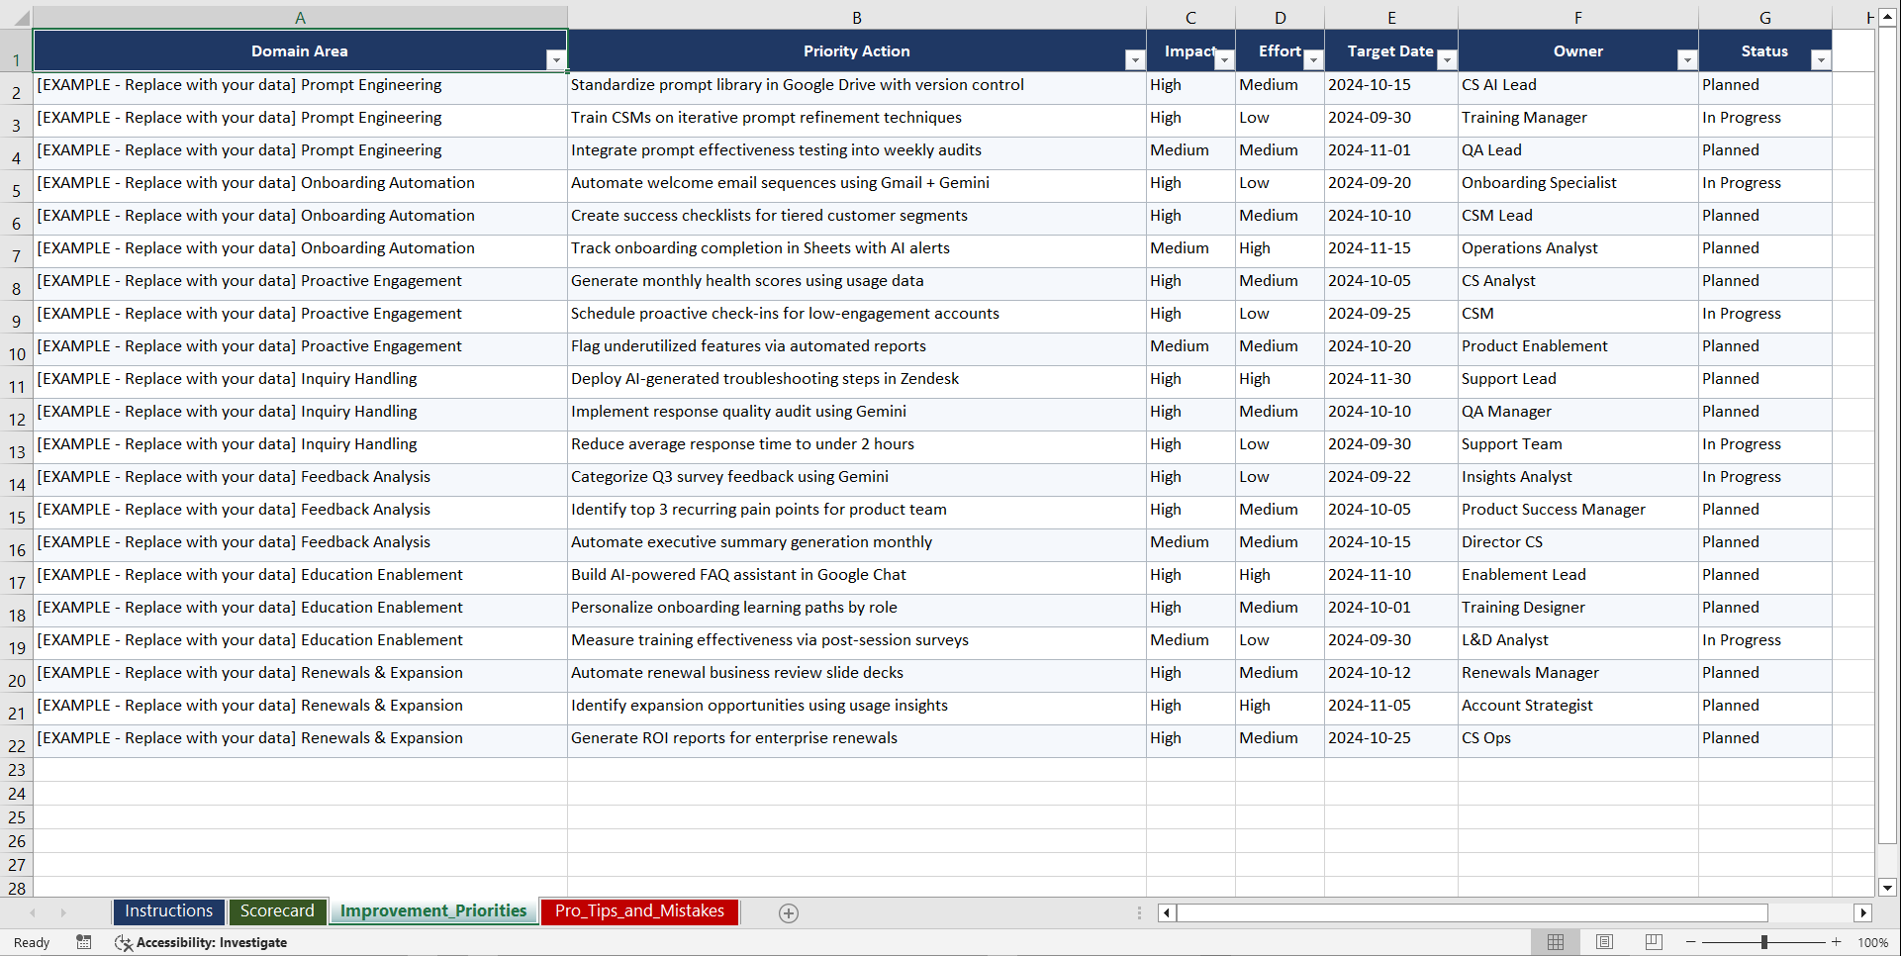Open the Domain Area filter dropdown
The image size is (1901, 956).
(x=557, y=60)
